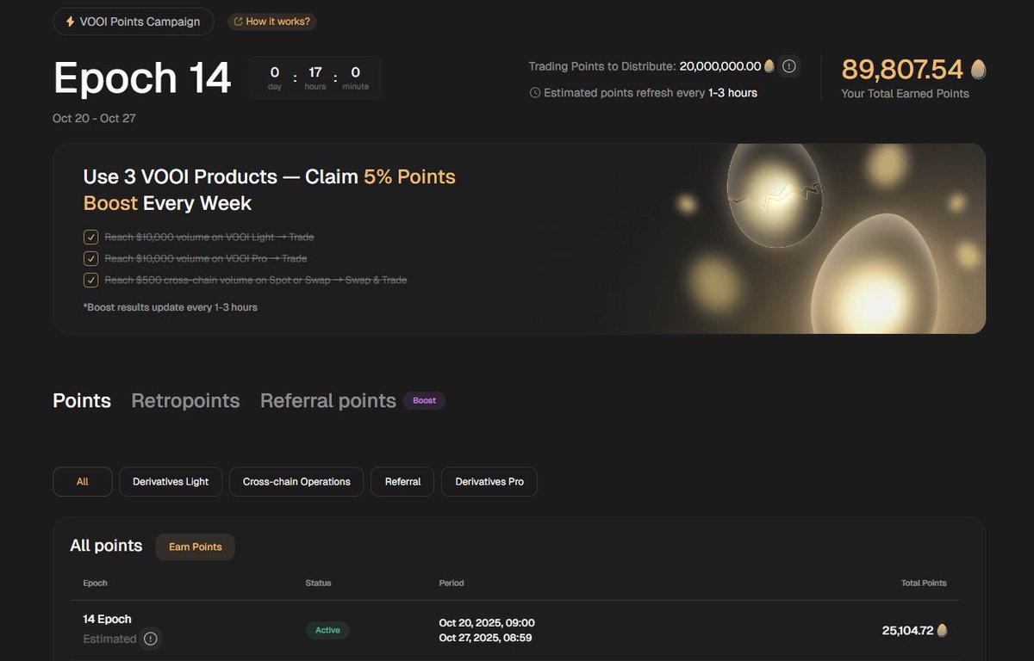Filter by Derivatives Light
This screenshot has height=661, width=1034.
click(171, 482)
